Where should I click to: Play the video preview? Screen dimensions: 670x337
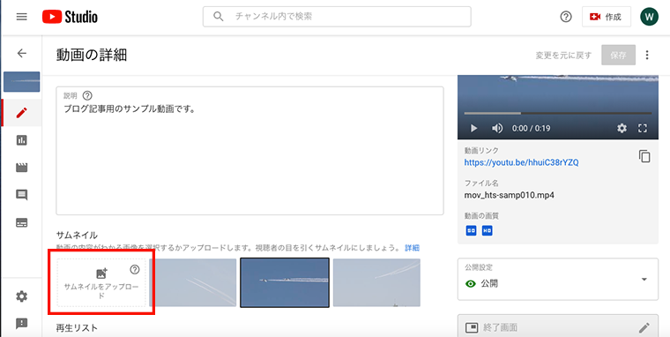point(473,128)
